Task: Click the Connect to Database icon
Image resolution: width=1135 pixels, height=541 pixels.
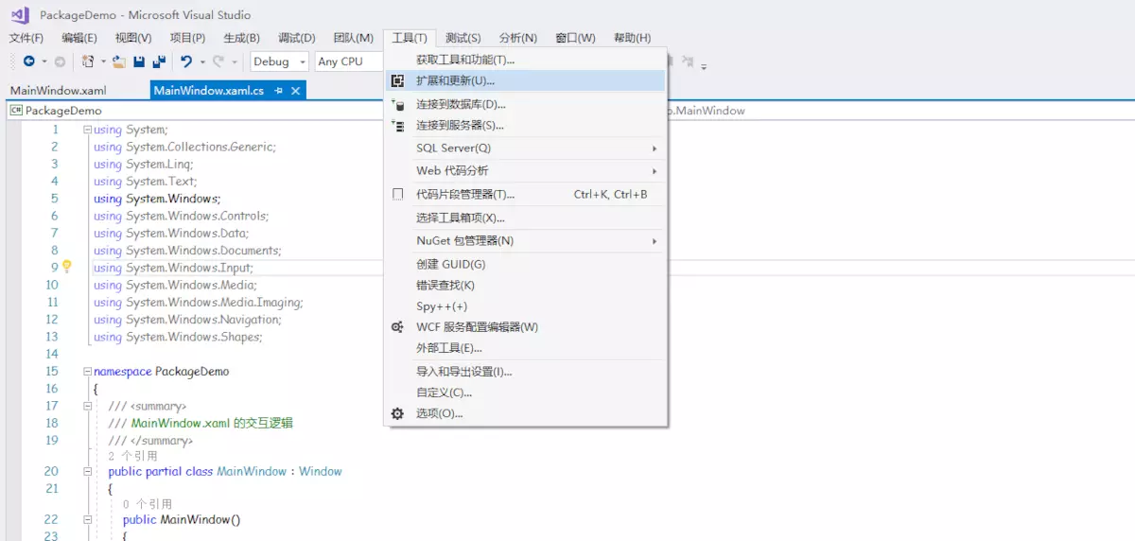Action: [398, 104]
